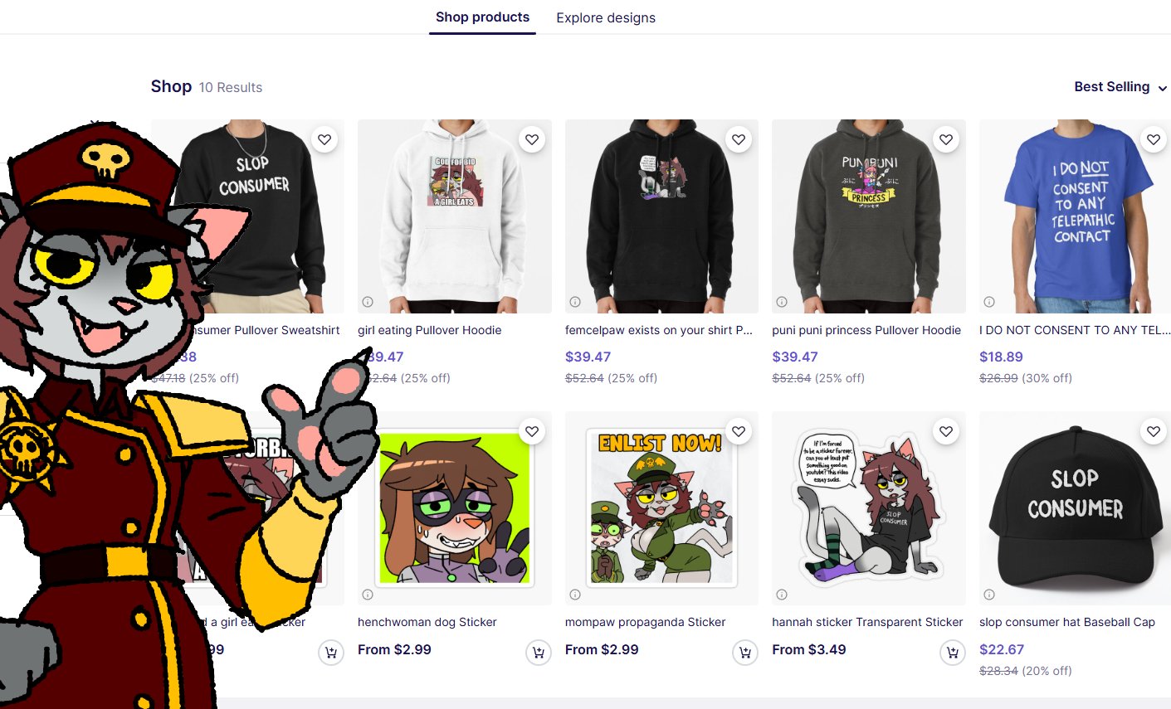This screenshot has height=709, width=1171.
Task: Select the Shop products tab
Action: tap(482, 17)
